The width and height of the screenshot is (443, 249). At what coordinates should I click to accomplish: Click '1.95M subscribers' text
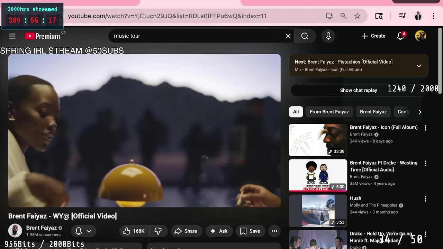tap(43, 235)
